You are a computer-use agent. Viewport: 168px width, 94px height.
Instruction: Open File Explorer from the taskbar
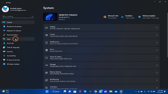pos(111,91)
